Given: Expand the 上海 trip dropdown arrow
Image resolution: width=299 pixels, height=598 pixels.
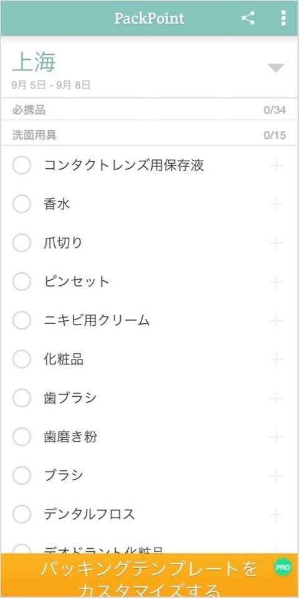Looking at the screenshot, I should [276, 68].
